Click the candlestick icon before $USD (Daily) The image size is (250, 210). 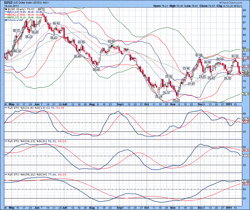pos(6,10)
